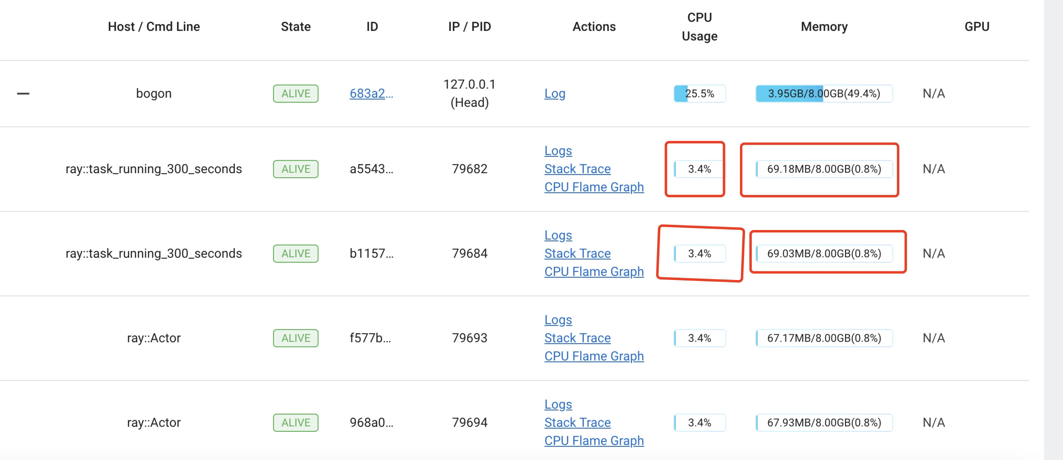Open CPU Flame Graph for ray::Actor PID 79693
This screenshot has height=460, width=1063.
594,356
